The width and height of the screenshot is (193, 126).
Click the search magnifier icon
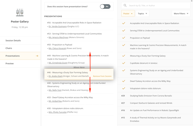click(x=125, y=5)
